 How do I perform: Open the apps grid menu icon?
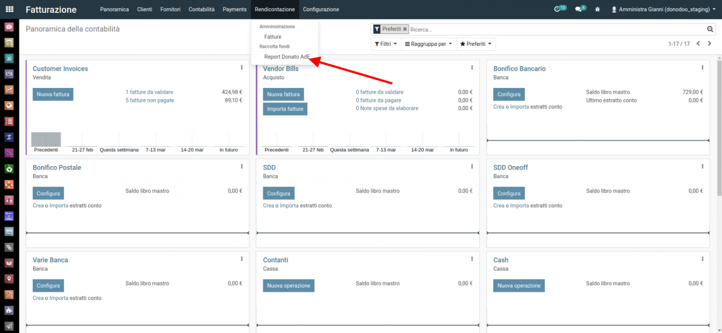coord(9,9)
